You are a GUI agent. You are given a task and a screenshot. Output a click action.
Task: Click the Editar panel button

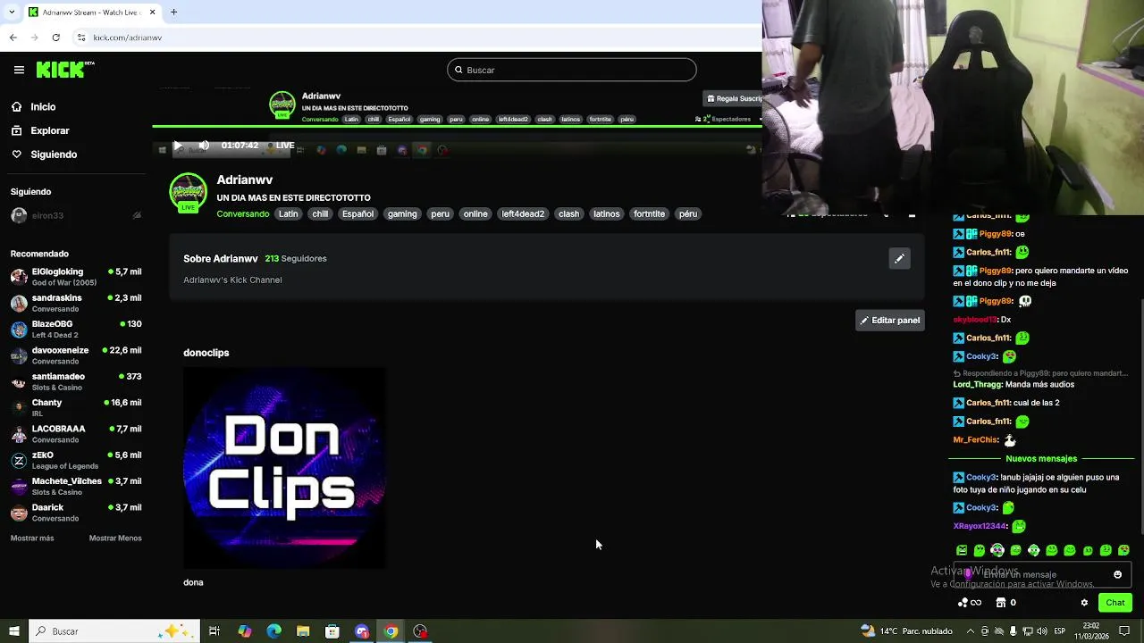point(890,320)
